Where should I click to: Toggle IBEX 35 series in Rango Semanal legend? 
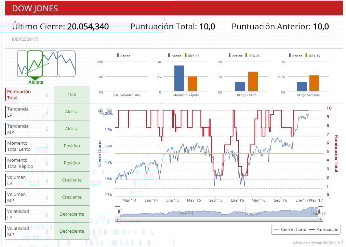(x=313, y=56)
